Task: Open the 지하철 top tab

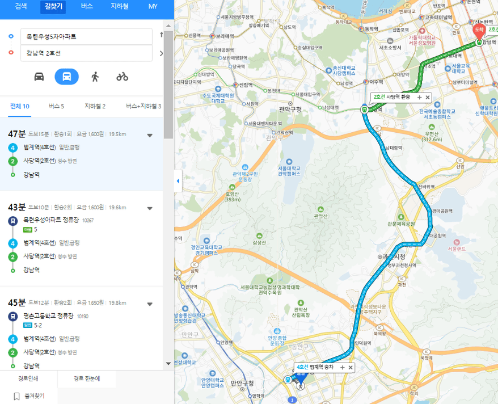Action: click(x=120, y=6)
